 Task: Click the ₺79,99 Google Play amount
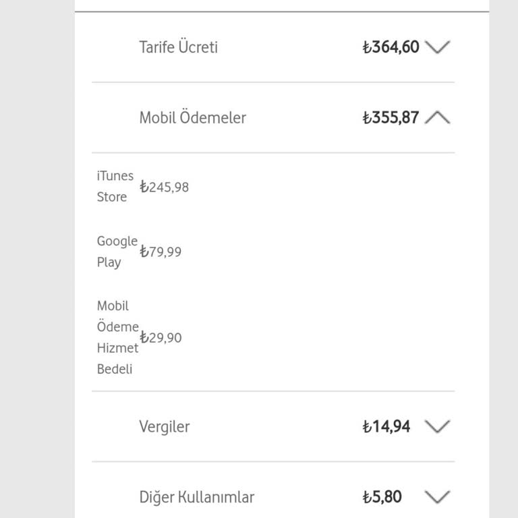[161, 252]
